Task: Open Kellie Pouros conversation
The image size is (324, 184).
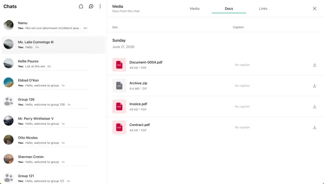Action: [x=54, y=64]
